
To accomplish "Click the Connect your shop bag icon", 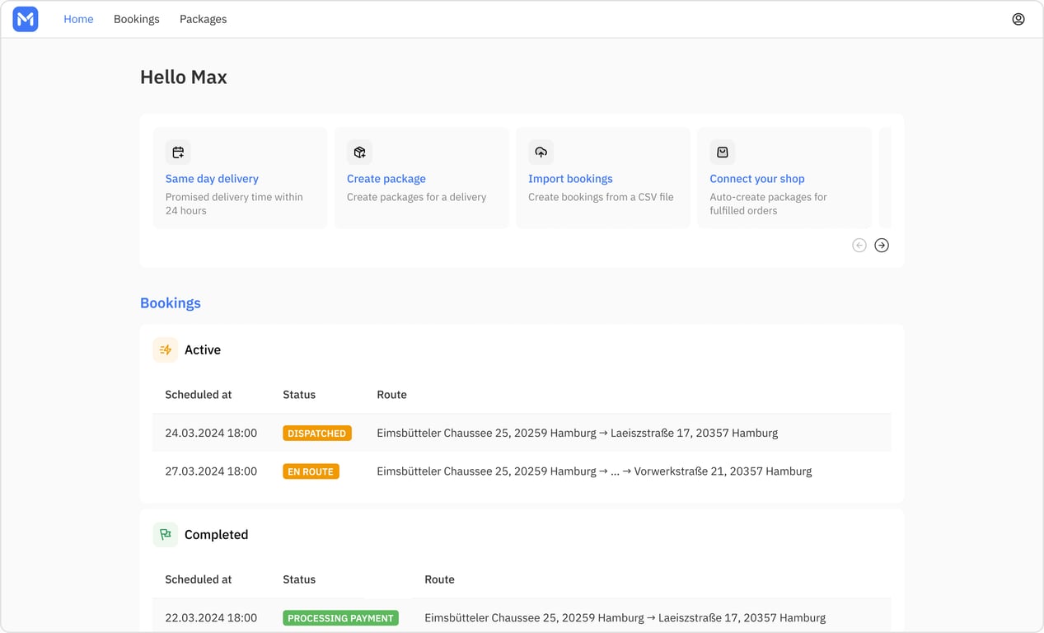I will 723,152.
